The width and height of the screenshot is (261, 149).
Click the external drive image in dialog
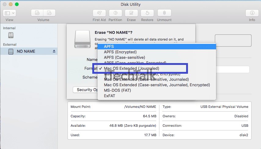click(x=83, y=39)
